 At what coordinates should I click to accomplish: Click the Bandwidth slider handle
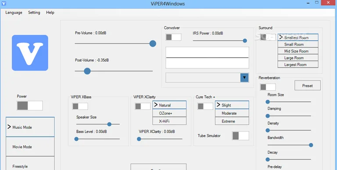click(x=311, y=145)
